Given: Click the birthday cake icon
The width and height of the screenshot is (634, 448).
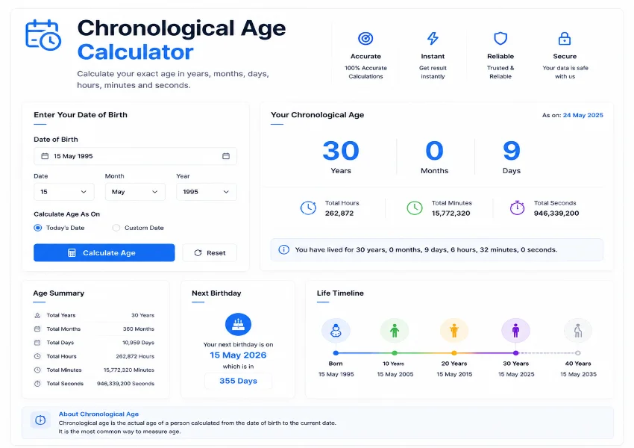Looking at the screenshot, I should (x=238, y=324).
